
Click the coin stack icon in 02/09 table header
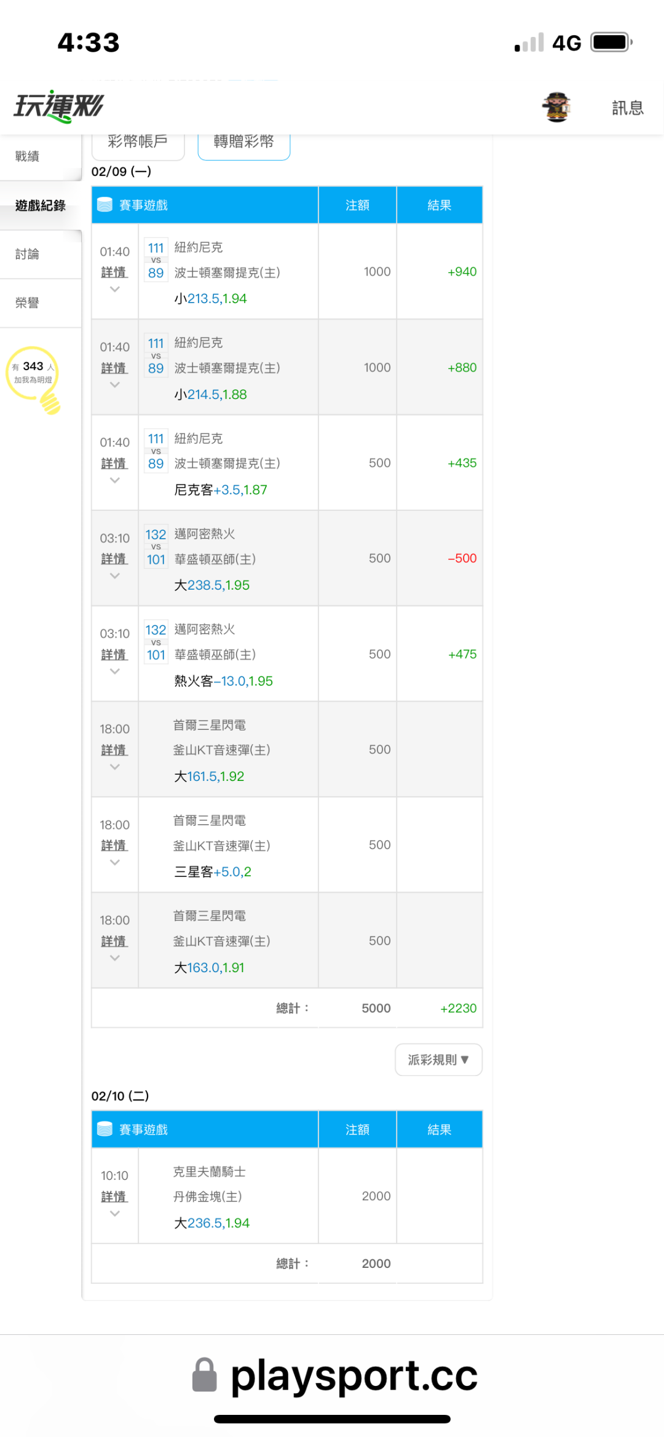click(x=105, y=205)
